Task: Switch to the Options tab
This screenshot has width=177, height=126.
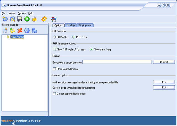Action: coord(58,25)
